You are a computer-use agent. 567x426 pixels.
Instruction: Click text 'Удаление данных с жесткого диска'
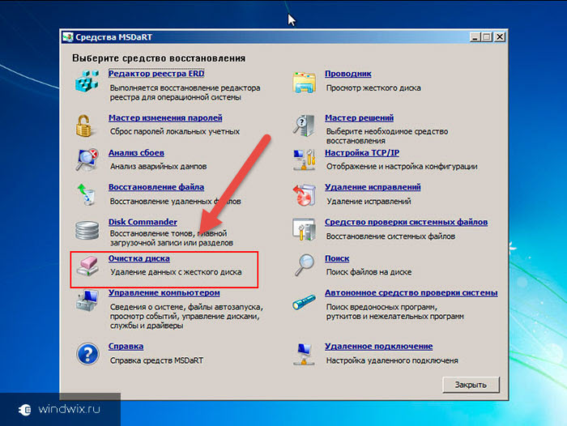pyautogui.click(x=176, y=272)
